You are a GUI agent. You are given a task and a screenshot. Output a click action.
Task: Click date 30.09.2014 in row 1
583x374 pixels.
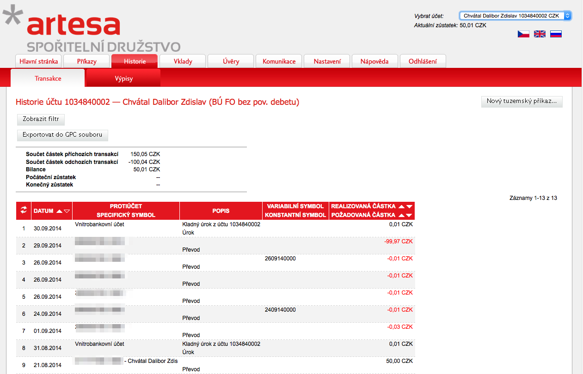click(x=48, y=228)
